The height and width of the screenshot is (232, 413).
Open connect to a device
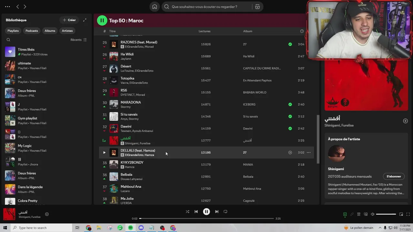point(366,214)
